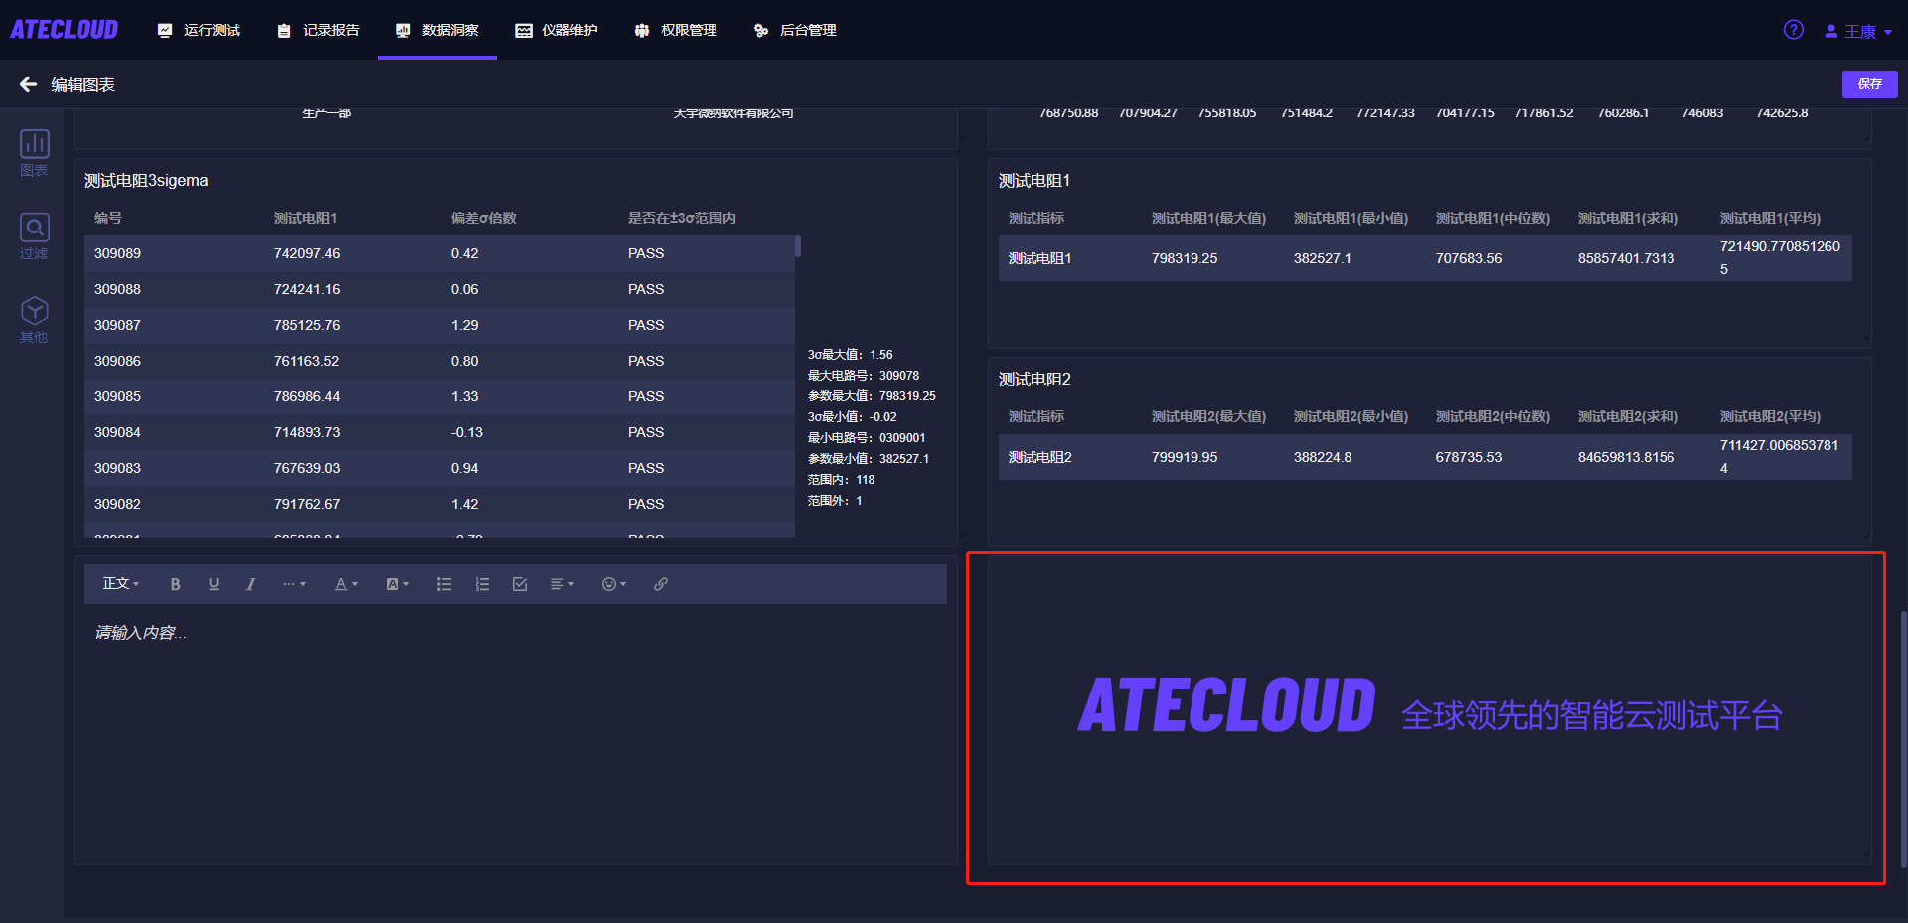Insert a numbered list
This screenshot has height=923, width=1908.
pyautogui.click(x=482, y=584)
